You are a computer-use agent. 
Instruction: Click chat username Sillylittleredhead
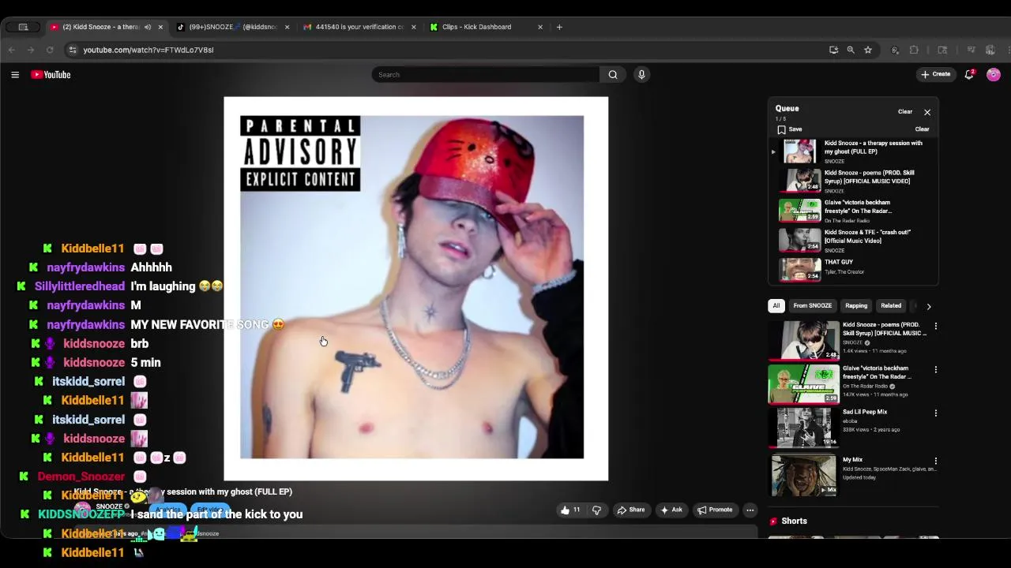click(x=80, y=286)
